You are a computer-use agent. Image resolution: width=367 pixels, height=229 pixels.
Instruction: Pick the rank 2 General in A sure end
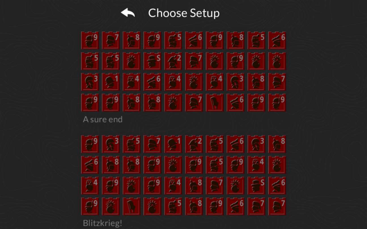173,61
